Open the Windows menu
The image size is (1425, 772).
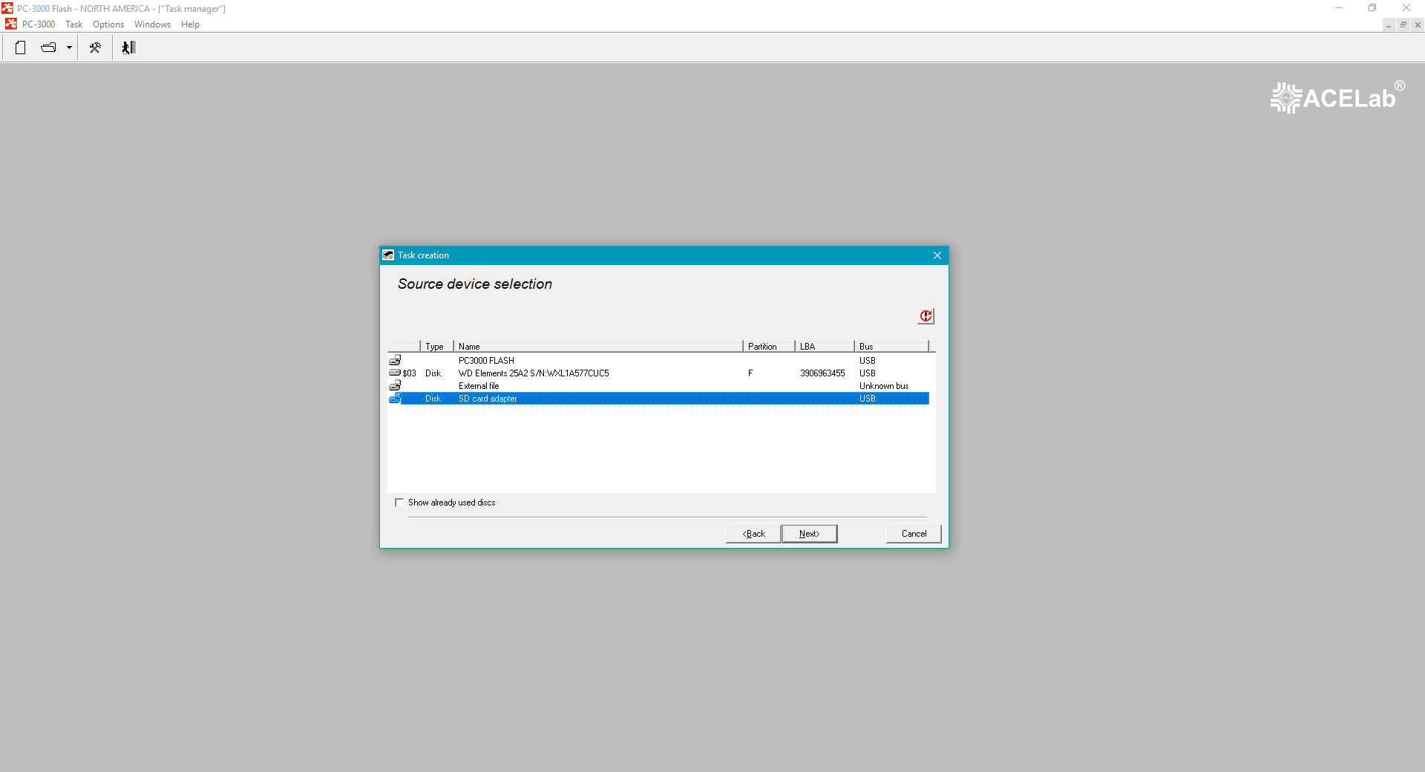click(152, 24)
